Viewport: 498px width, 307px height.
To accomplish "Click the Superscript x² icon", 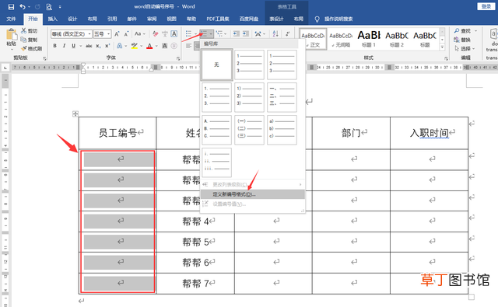I will click(x=107, y=46).
